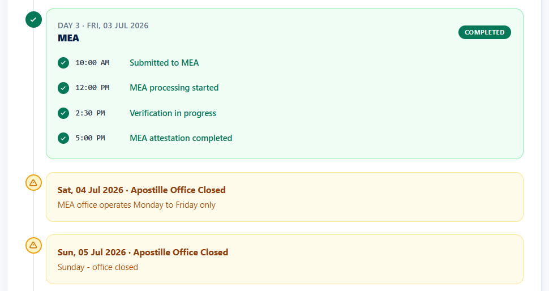The image size is (549, 291).
Task: Click the green checkmark timeline marker for Day 3
Action: 33,19
